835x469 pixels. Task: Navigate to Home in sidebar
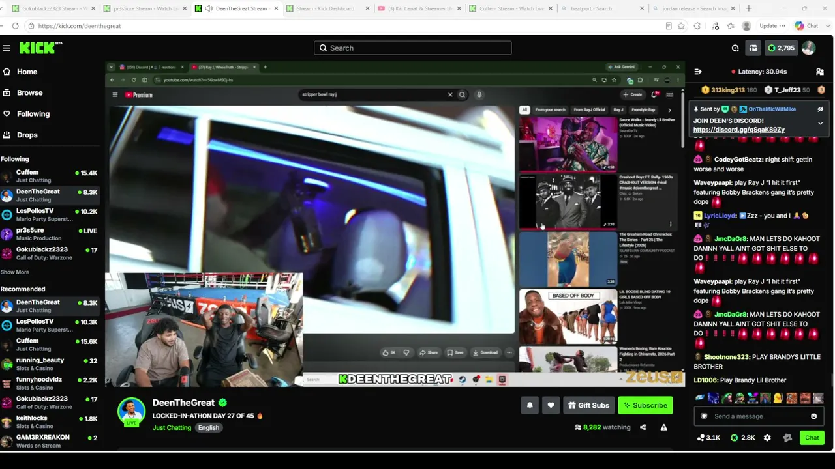(x=27, y=72)
